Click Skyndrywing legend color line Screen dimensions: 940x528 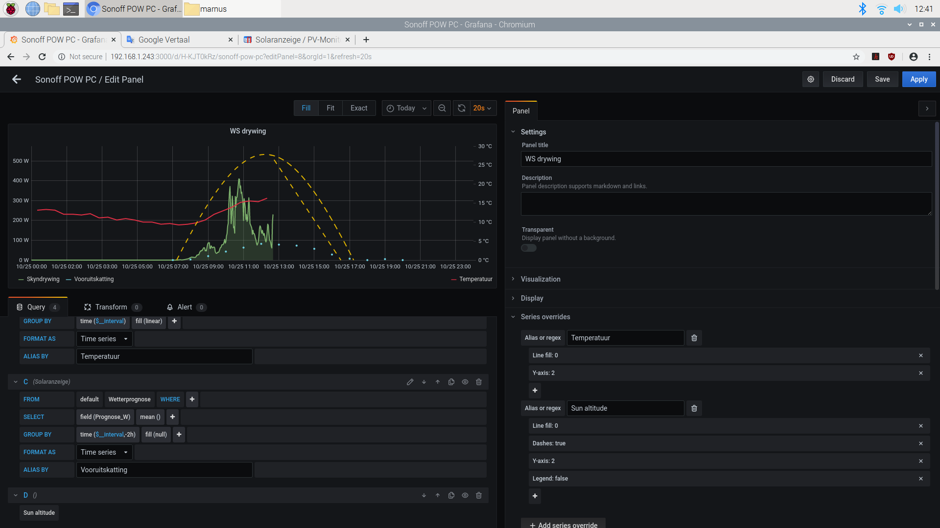click(21, 280)
